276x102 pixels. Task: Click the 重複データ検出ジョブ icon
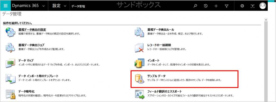pyautogui.click(x=11, y=48)
